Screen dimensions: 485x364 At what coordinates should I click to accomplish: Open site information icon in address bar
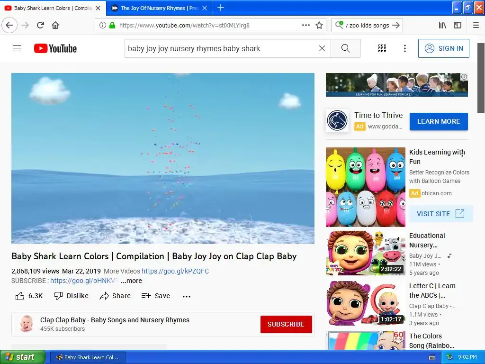click(103, 26)
